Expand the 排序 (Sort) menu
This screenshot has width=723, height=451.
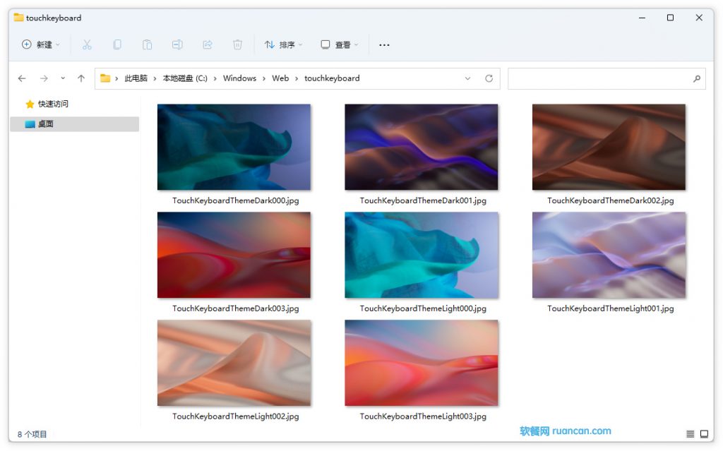[x=283, y=44]
